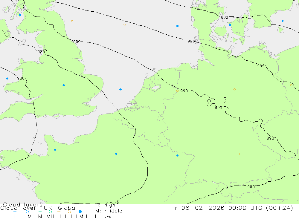Screen dimensions: 299x219
Task: Click the 'MH' legend label
Action: 50,217
